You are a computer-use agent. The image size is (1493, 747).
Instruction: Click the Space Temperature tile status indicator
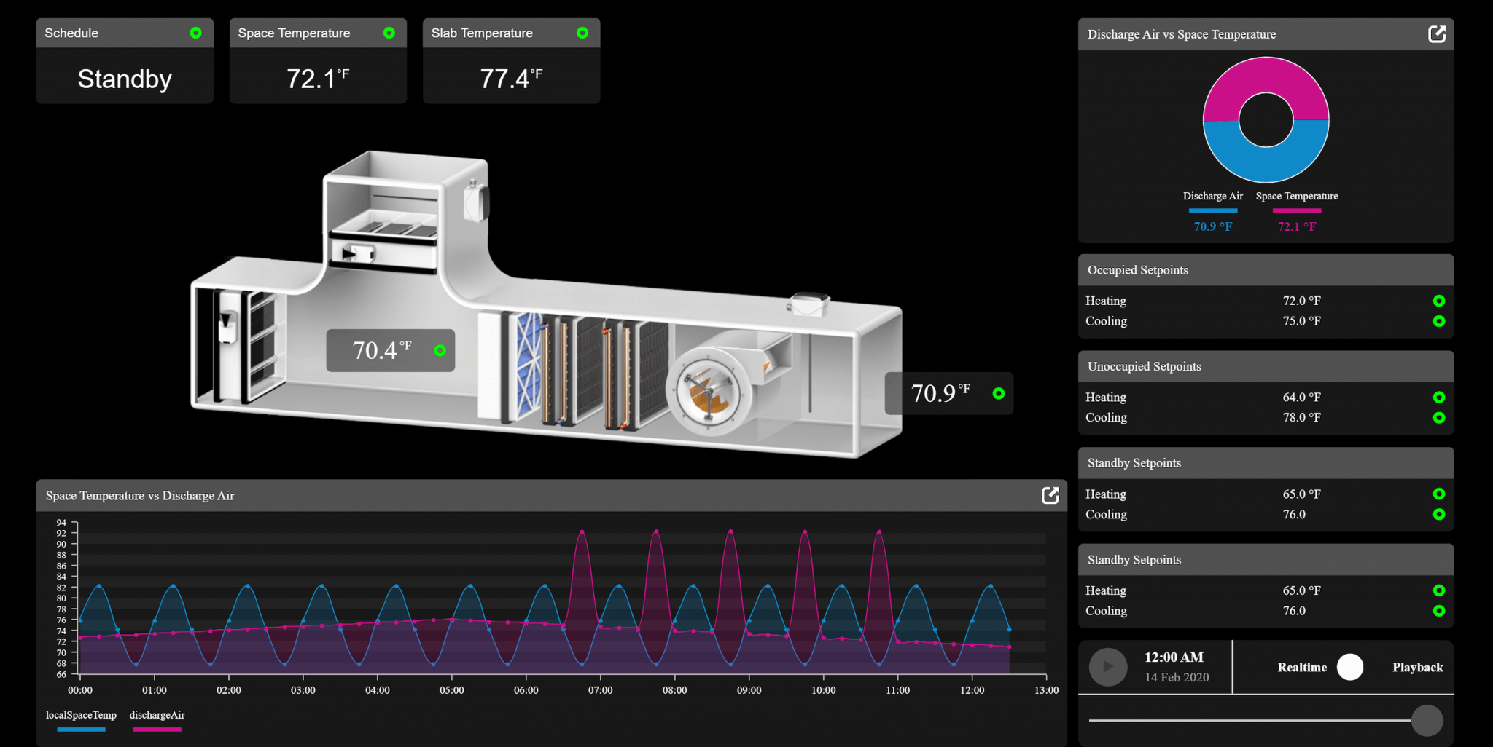[x=388, y=32]
